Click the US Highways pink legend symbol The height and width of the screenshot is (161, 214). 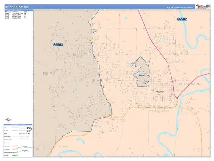[15, 149]
